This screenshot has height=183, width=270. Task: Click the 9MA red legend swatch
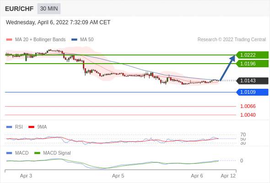(x=31, y=127)
